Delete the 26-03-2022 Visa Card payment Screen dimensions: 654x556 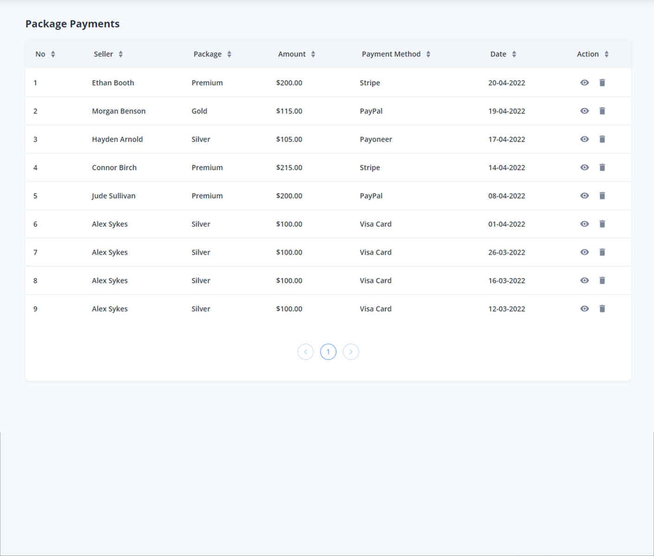602,252
